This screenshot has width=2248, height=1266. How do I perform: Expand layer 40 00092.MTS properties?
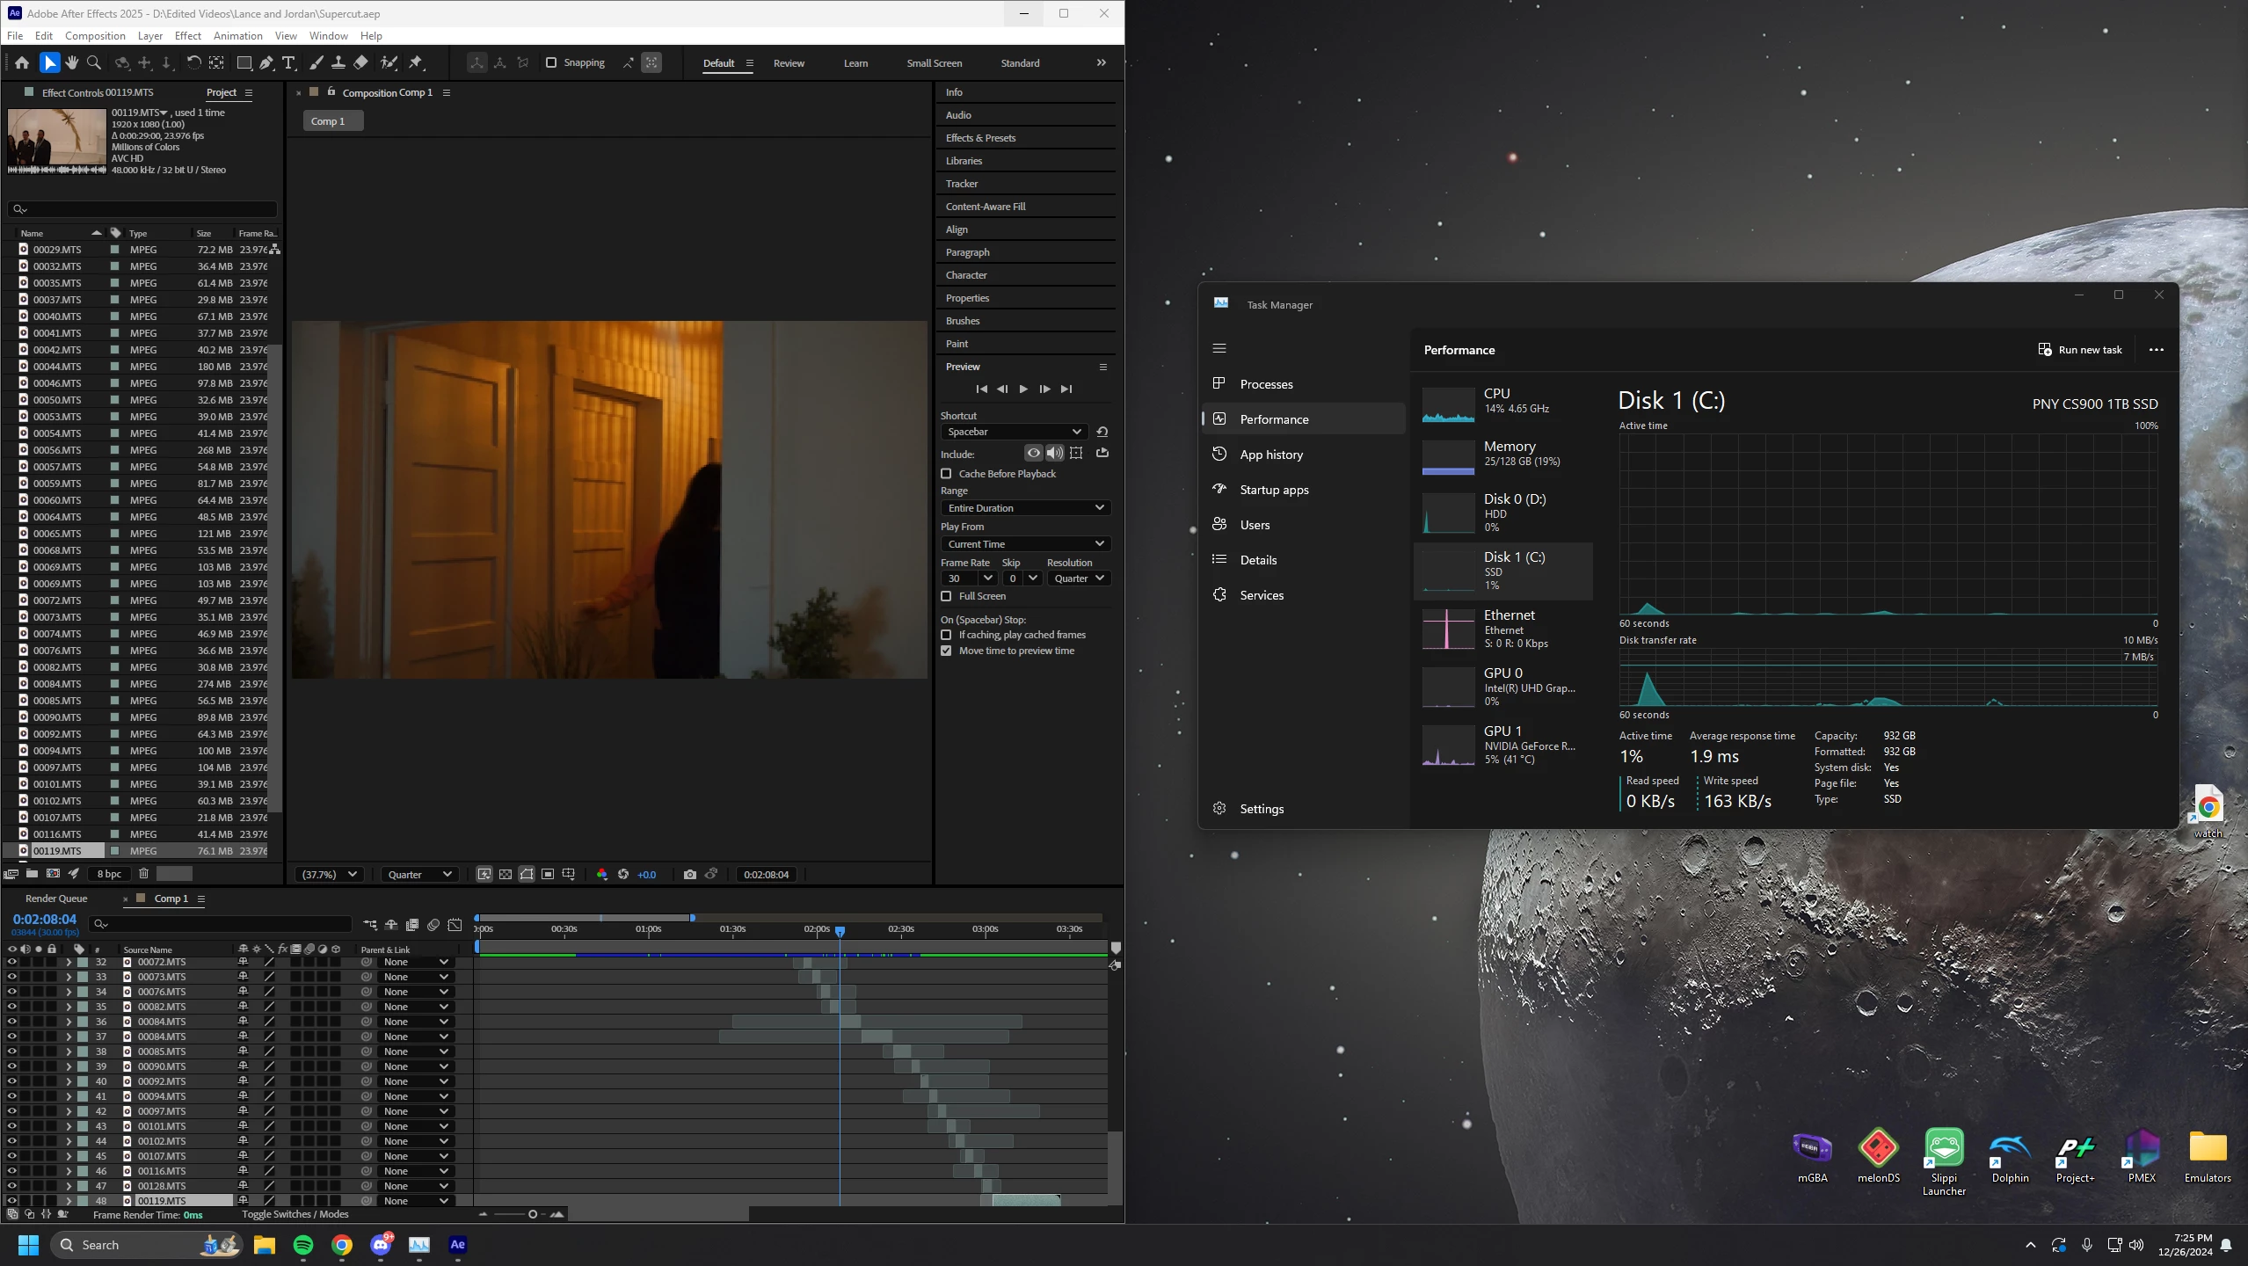point(69,1081)
